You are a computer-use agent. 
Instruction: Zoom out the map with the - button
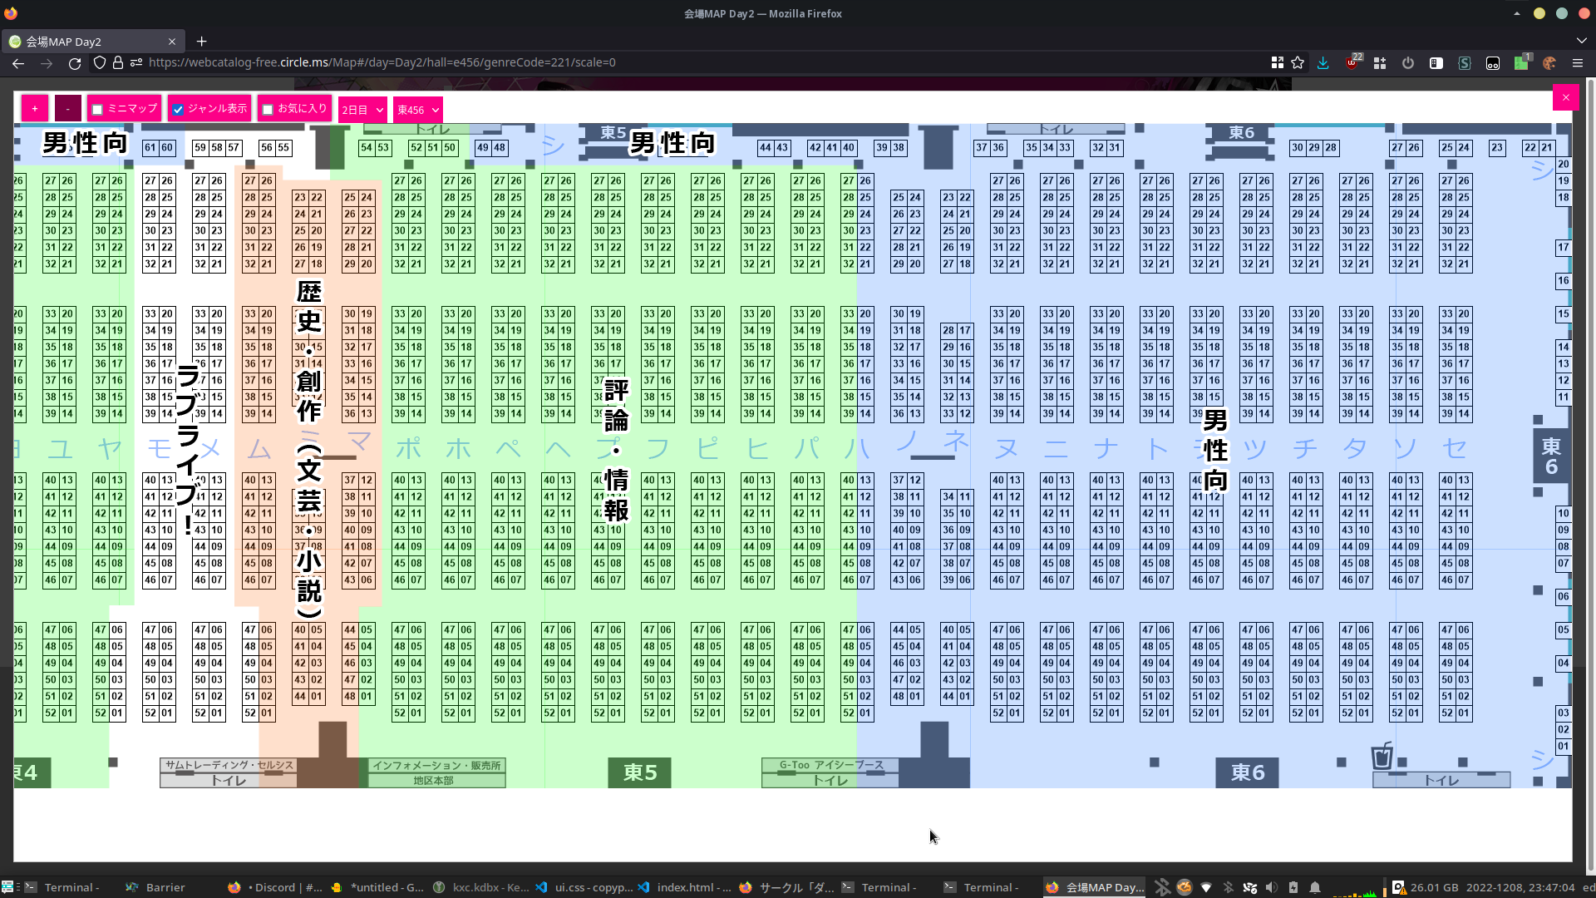pos(68,109)
